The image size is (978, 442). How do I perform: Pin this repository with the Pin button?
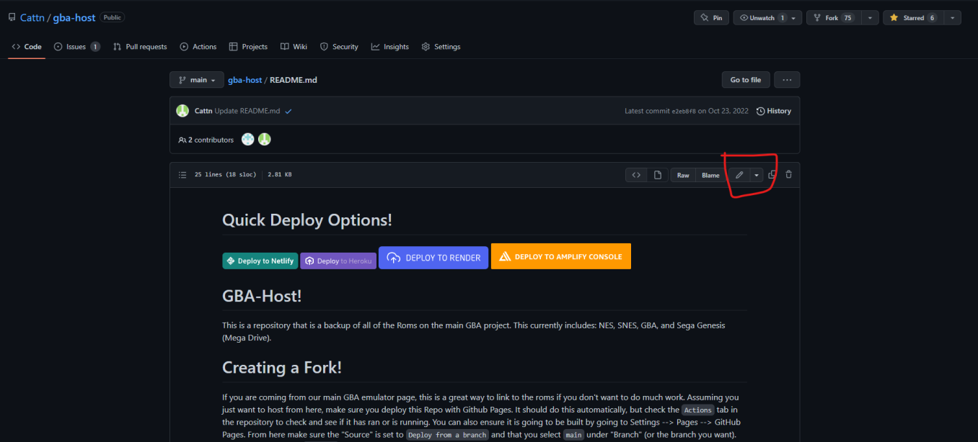(711, 18)
